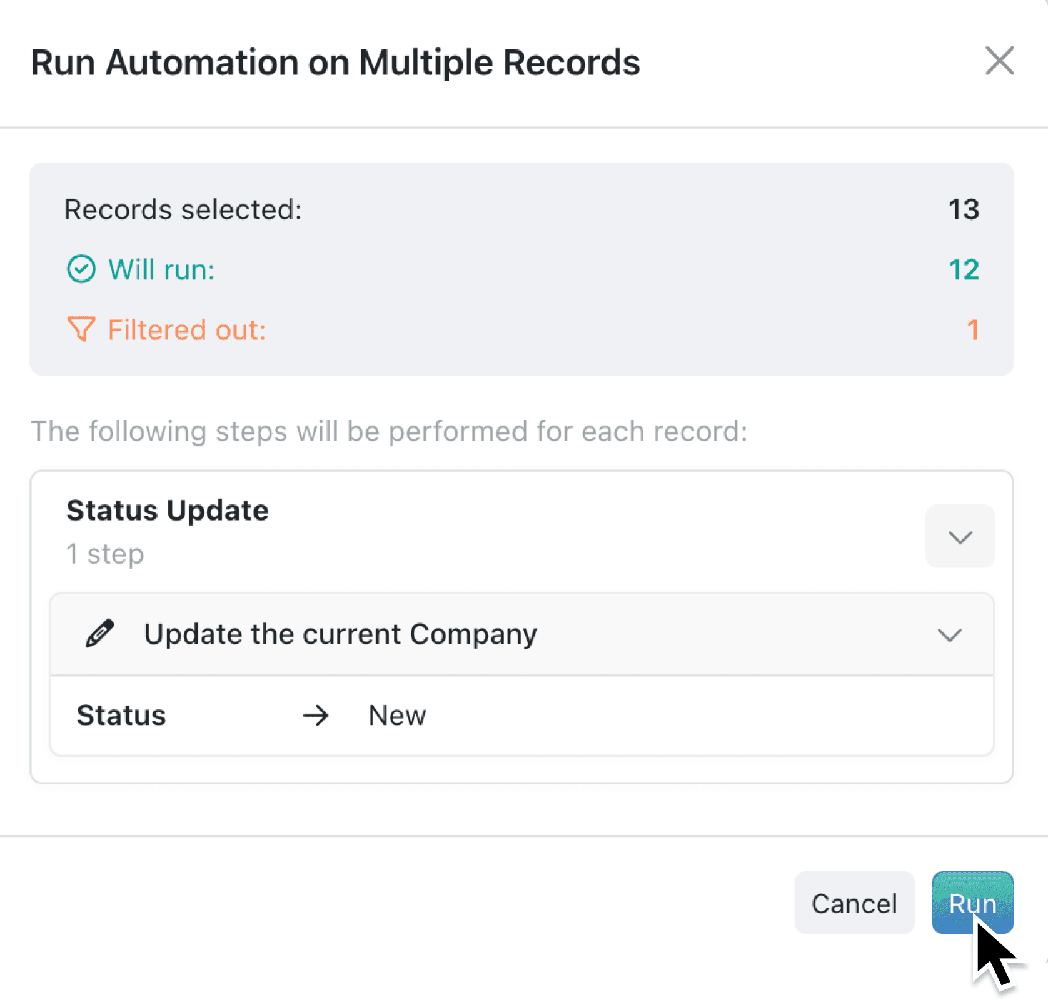Viewport: 1053px width, 1000px height.
Task: Run the automation on selected records
Action: coord(972,902)
